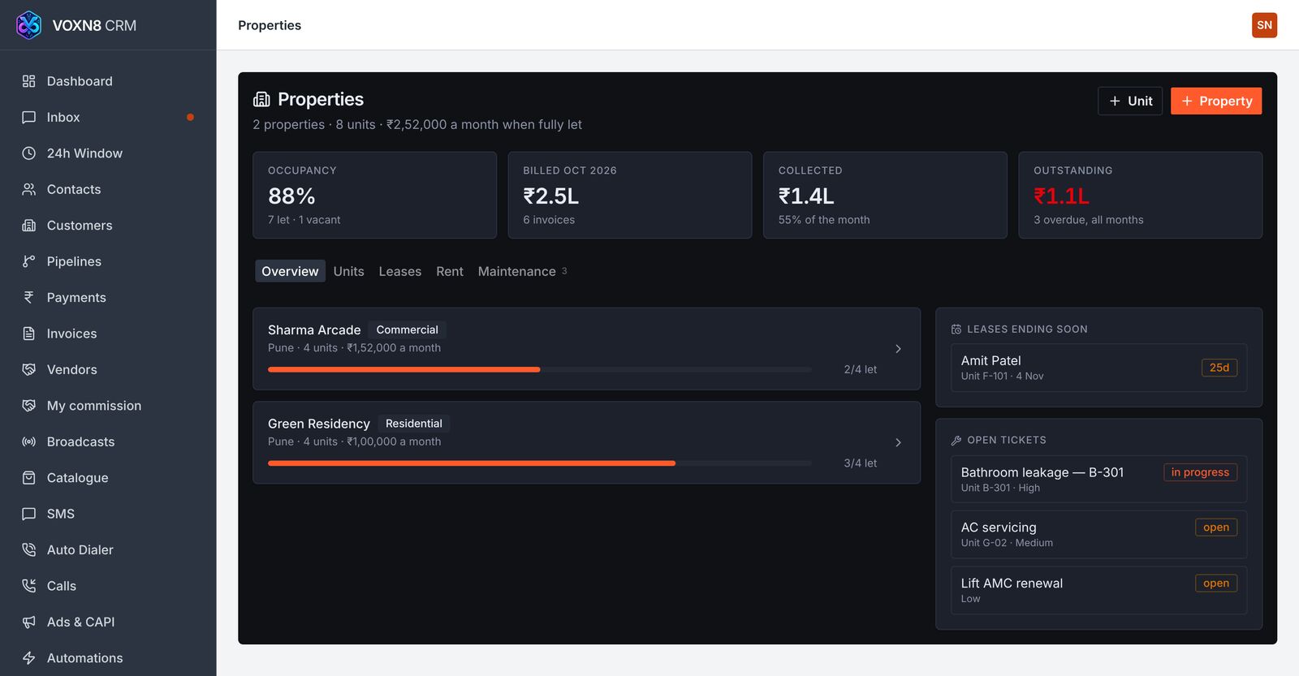
Task: Expand the Green Residency chevron
Action: tap(898, 442)
